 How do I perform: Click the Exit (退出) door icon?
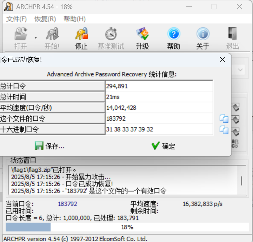[x=232, y=34]
